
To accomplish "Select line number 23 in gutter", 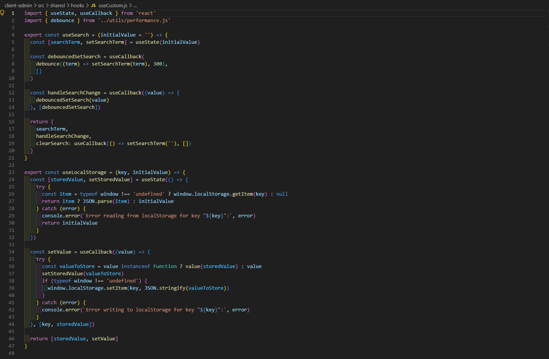I will [x=11, y=172].
